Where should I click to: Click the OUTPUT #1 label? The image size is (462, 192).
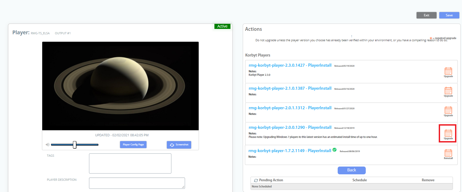tap(63, 33)
